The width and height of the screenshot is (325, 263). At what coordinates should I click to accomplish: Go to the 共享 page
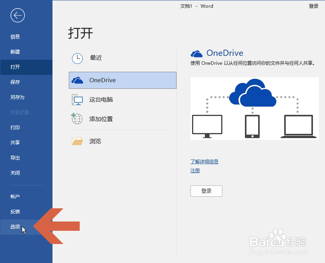[x=26, y=143]
